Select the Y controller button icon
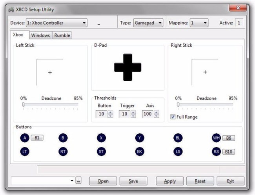255x195 pixels. [140, 138]
